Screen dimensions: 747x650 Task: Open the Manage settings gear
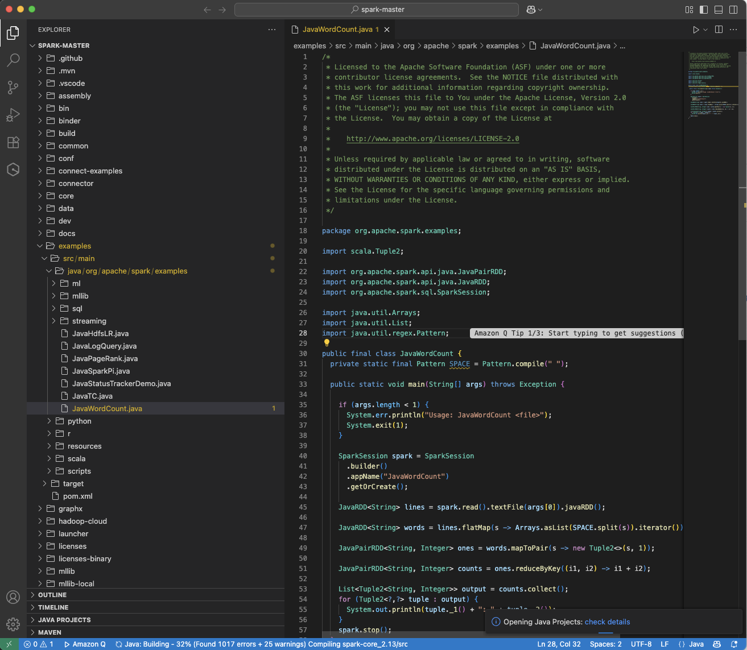[x=13, y=624]
